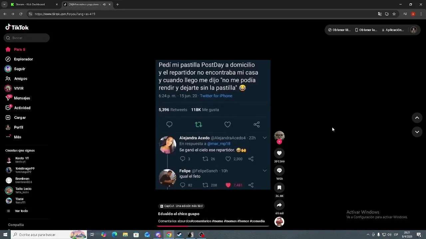Viewport: 426px width, 239px height.
Task: Open followed account Brenbren
Action: click(19, 180)
